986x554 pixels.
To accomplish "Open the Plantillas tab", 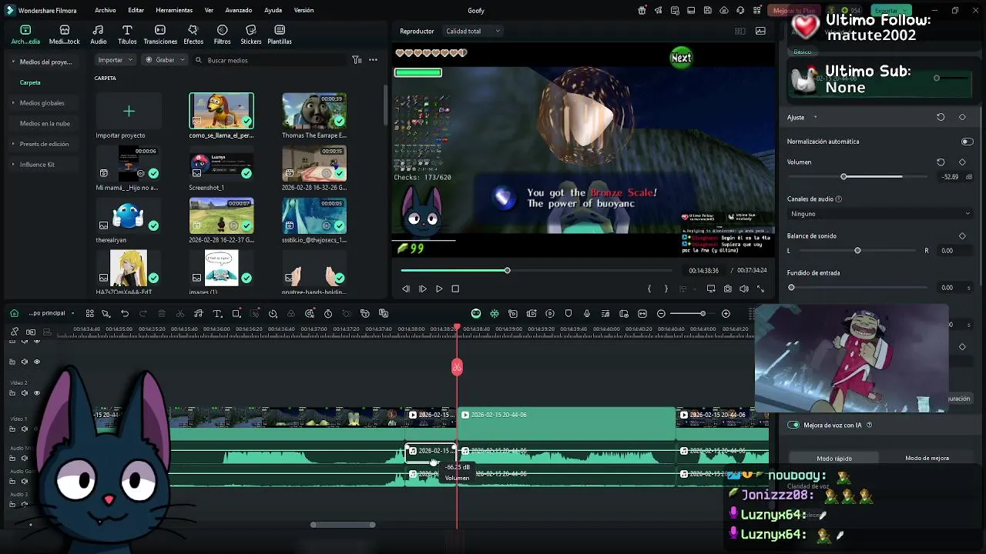I will pyautogui.click(x=279, y=35).
